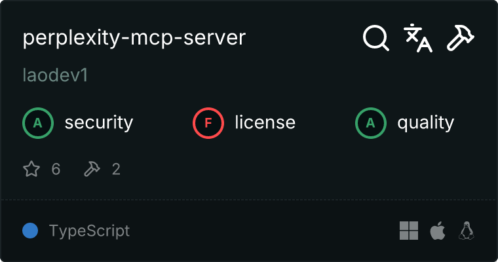Click the red F license grade badge

click(x=208, y=122)
